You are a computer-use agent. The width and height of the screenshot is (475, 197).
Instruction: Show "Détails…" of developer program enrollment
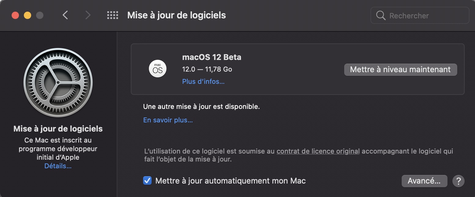coord(58,166)
